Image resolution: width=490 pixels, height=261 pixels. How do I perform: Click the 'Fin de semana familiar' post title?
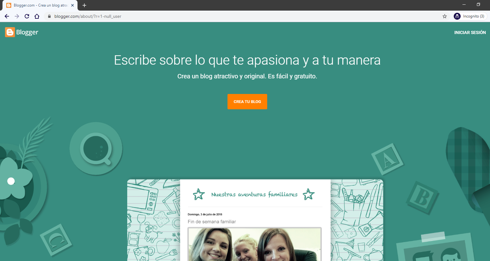[212, 222]
